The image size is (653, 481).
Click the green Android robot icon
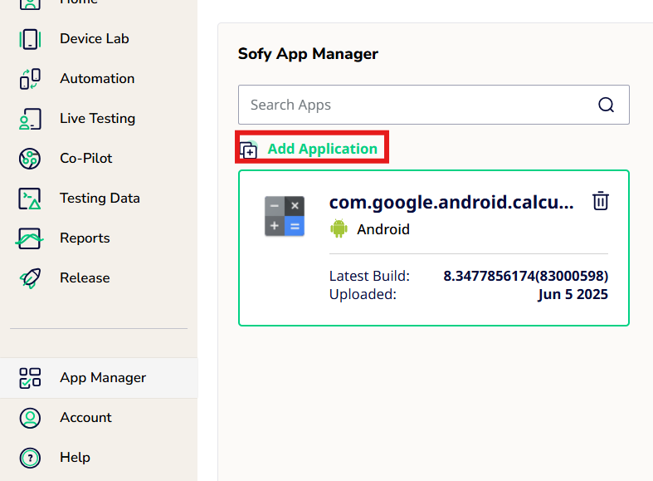coord(339,228)
